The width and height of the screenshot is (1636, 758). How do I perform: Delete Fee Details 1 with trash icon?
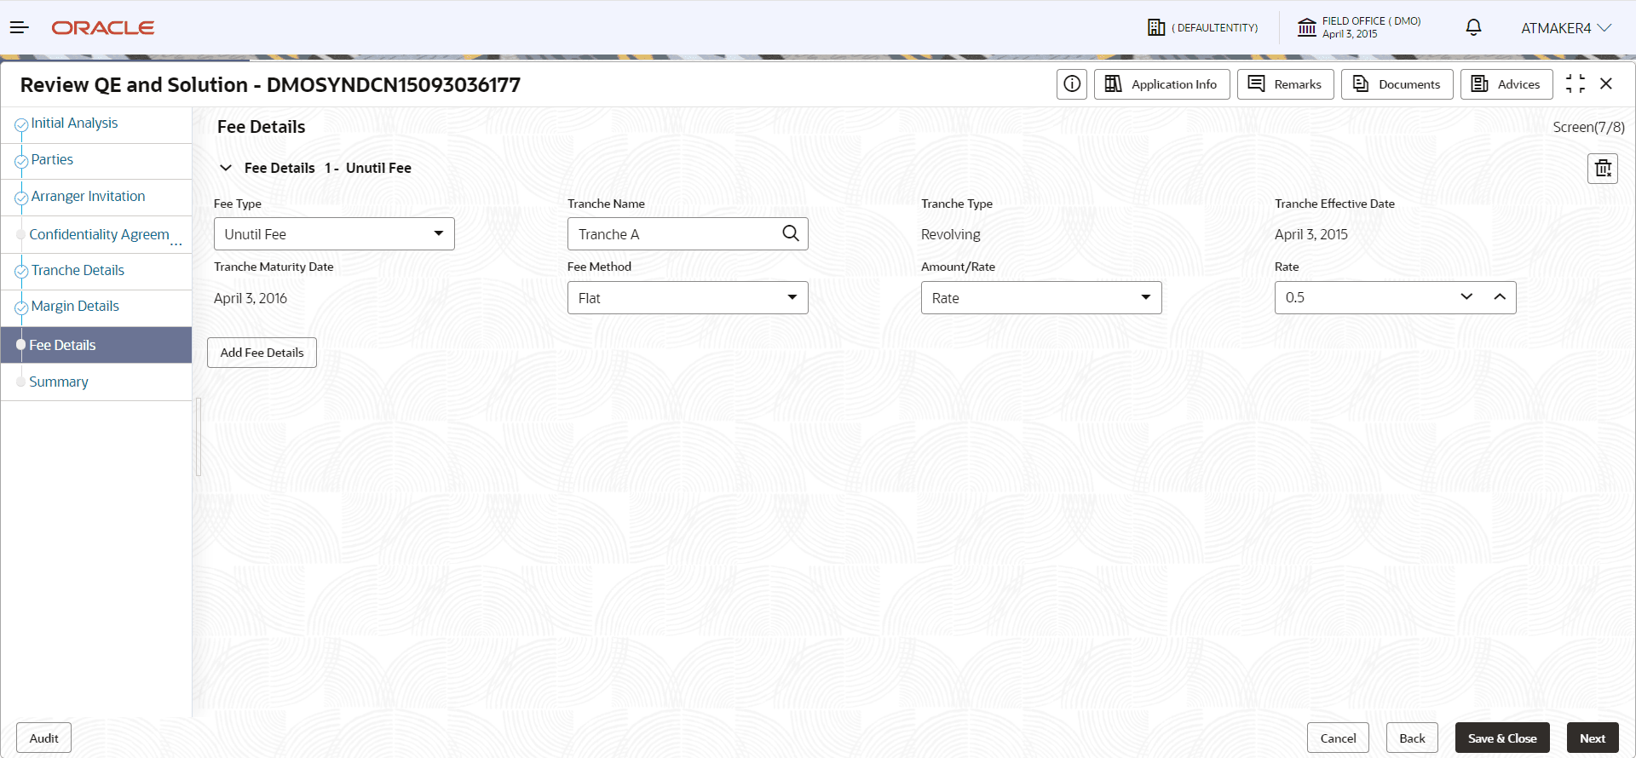coord(1603,169)
